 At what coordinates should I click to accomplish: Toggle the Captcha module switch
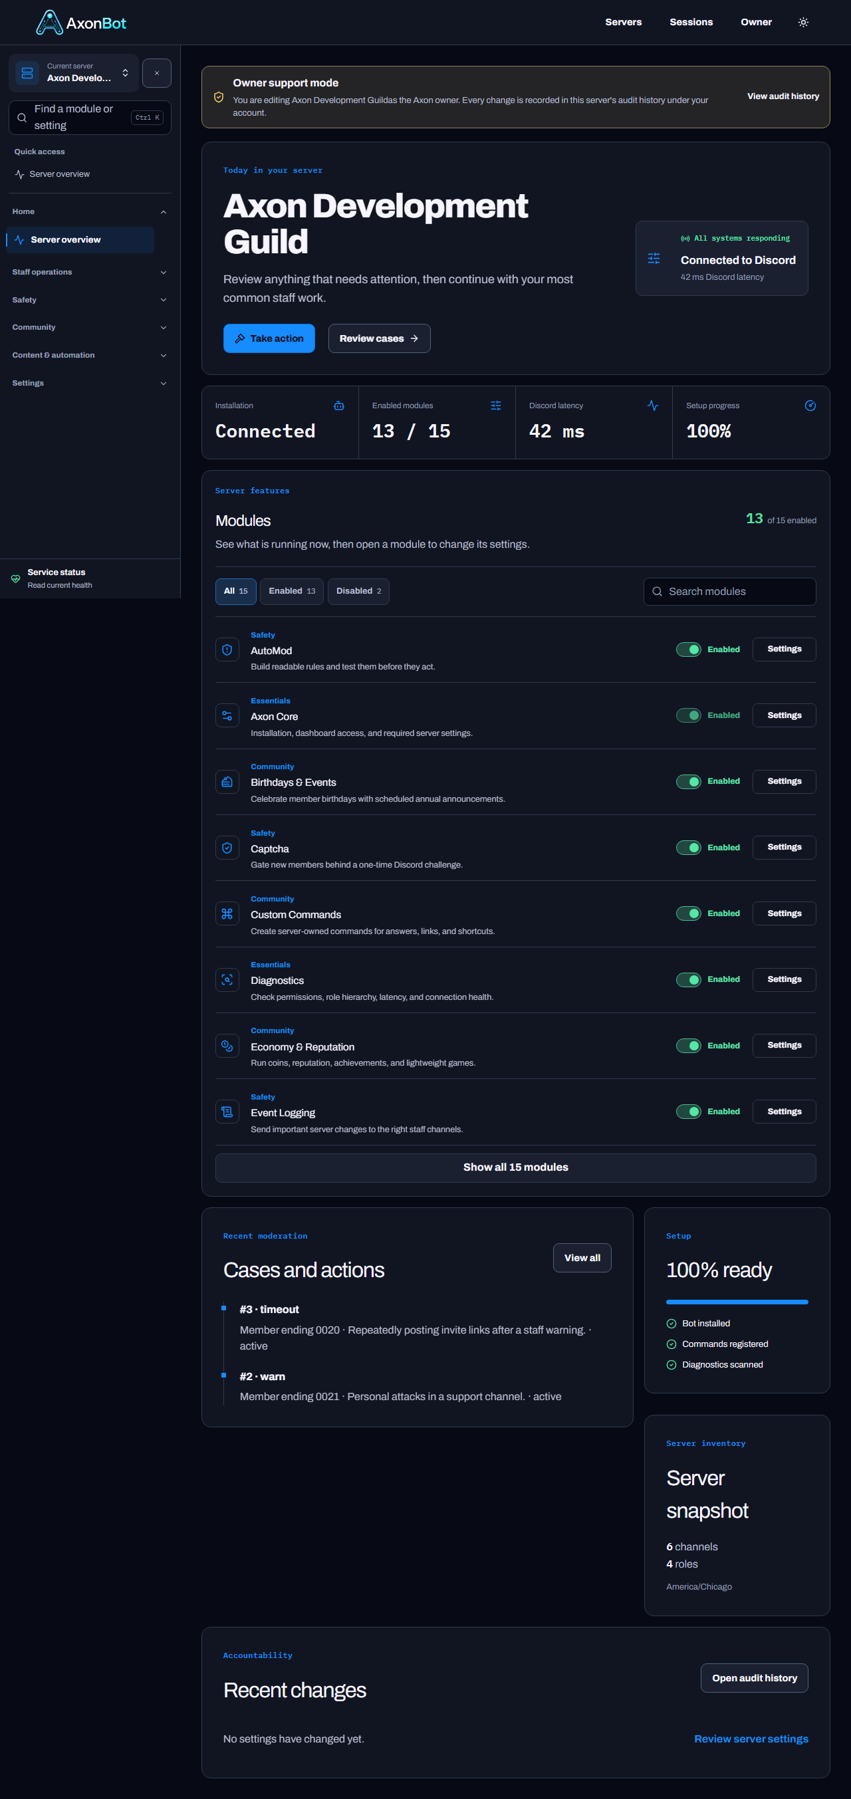pos(688,847)
